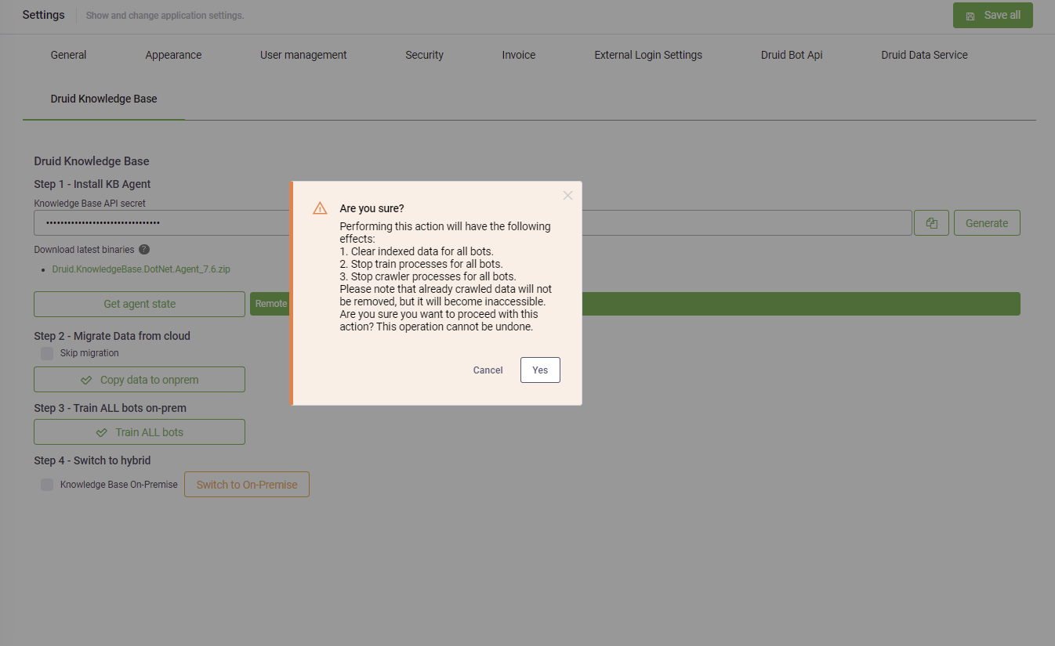The image size is (1055, 646).
Task: Click the help icon beside Download latest binaries
Action: [x=144, y=250]
